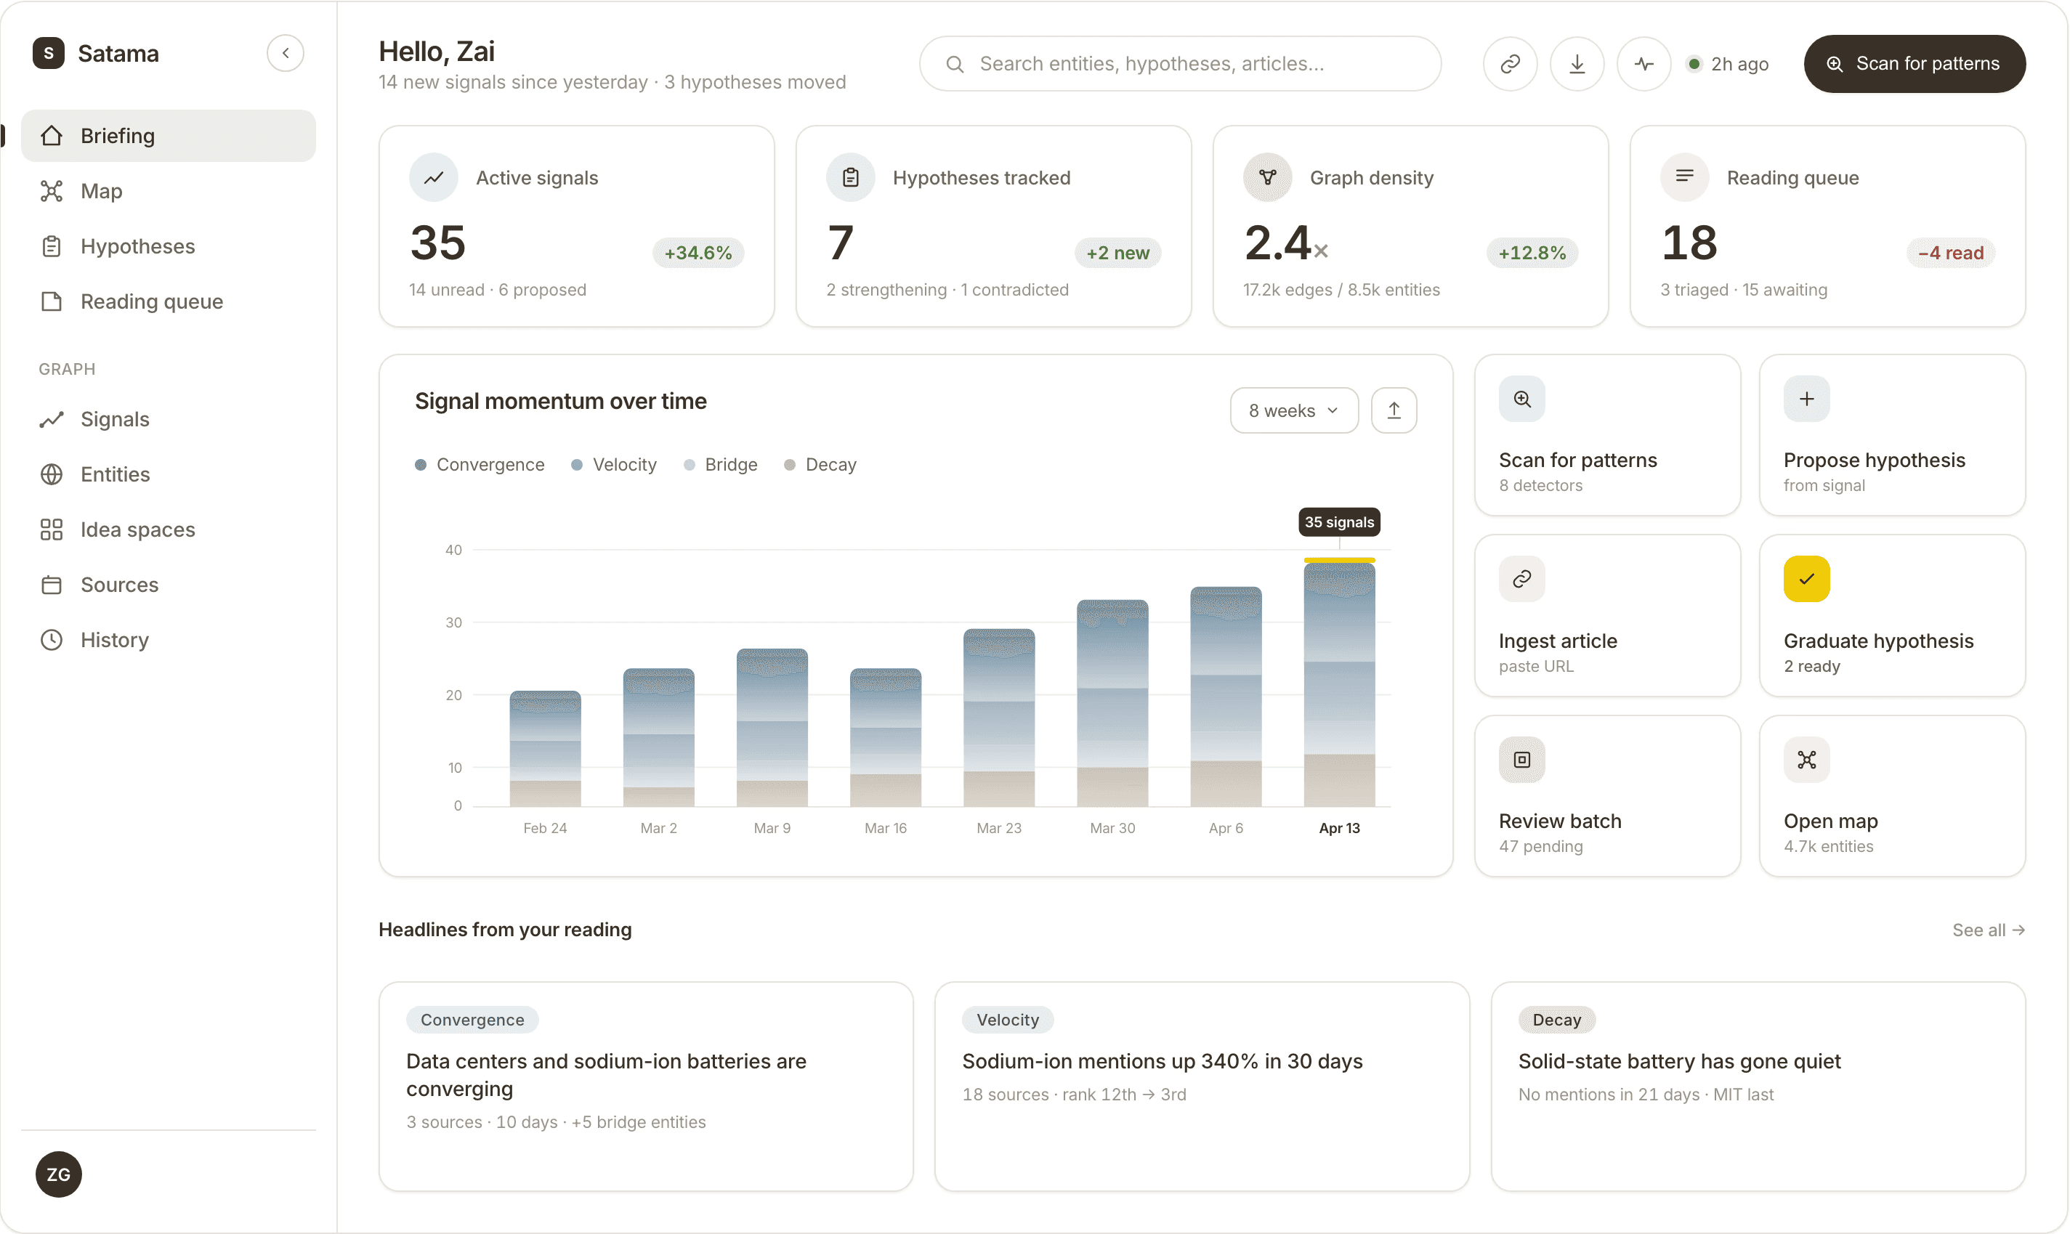Select the Signals waveform icon in the sidebar
The height and width of the screenshot is (1234, 2070).
point(51,419)
